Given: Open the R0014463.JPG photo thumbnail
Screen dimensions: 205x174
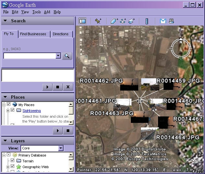Looking at the screenshot, I should (x=140, y=117).
